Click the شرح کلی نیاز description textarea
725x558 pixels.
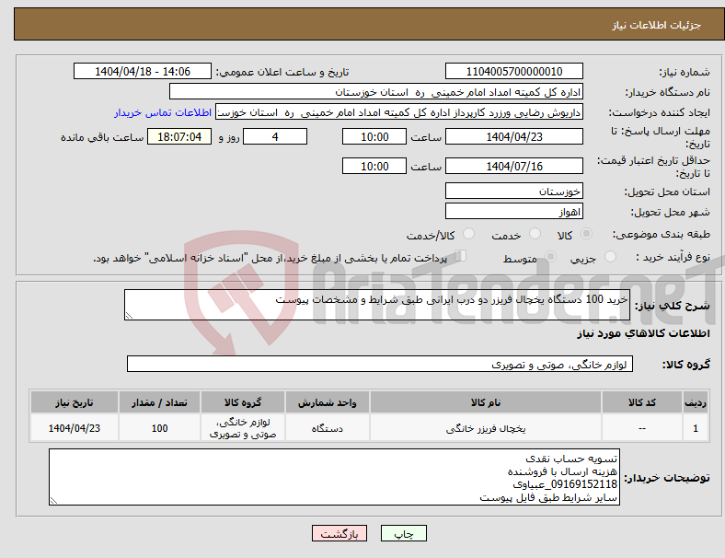coord(377,305)
